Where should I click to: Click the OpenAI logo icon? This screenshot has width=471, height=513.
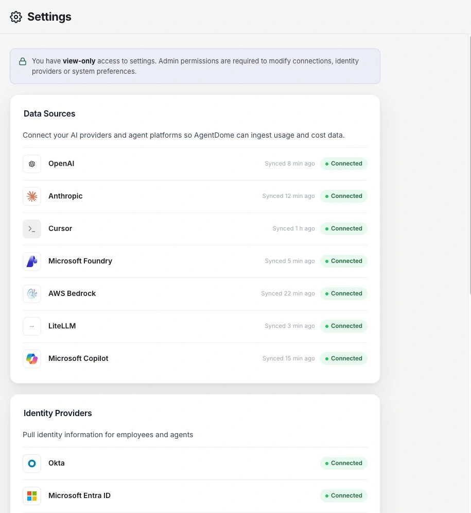pyautogui.click(x=32, y=164)
